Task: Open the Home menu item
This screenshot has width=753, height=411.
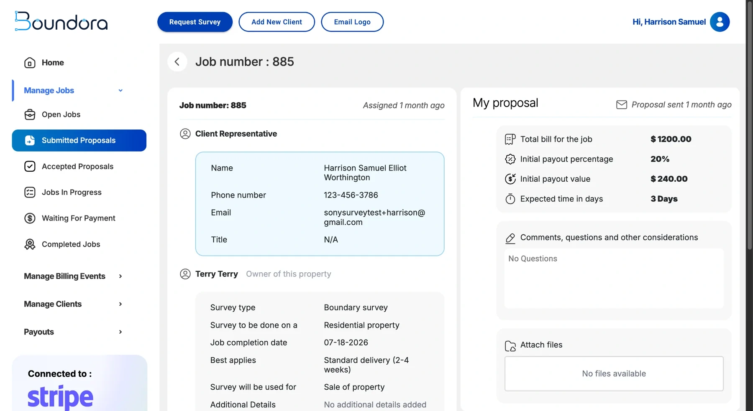Action: coord(79,63)
